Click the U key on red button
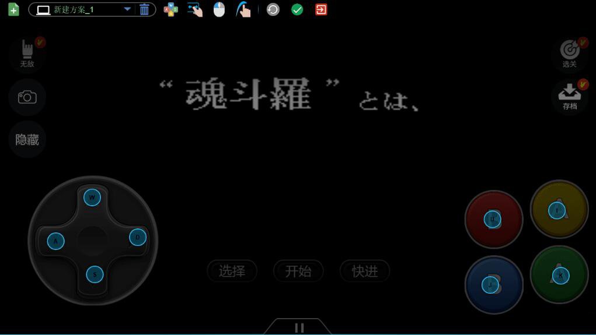The width and height of the screenshot is (596, 335). (x=492, y=219)
